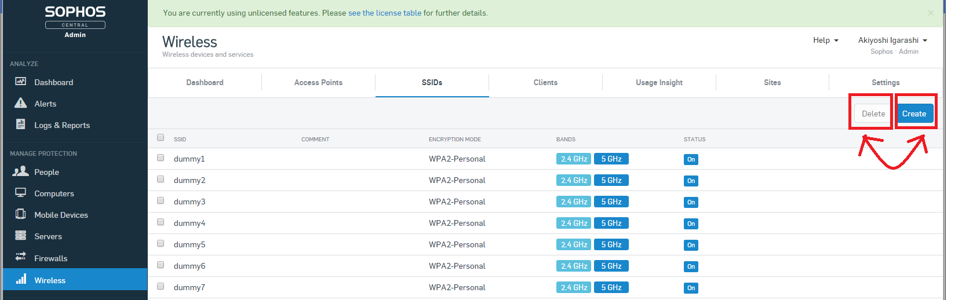This screenshot has height=300, width=962.
Task: Click the Mobile Devices icon
Action: 21,214
